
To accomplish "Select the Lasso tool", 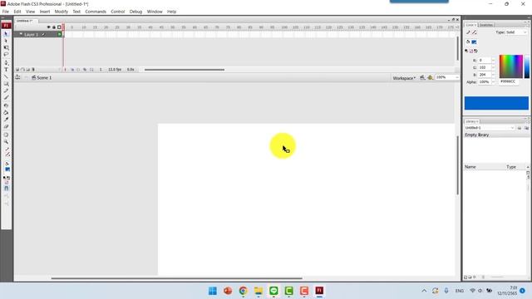I will [x=6, y=55].
